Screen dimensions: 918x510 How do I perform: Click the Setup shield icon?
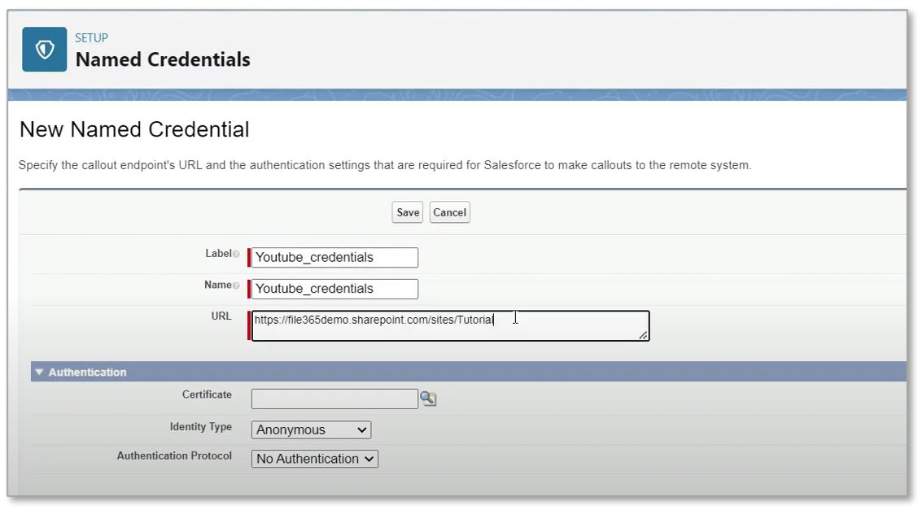45,49
